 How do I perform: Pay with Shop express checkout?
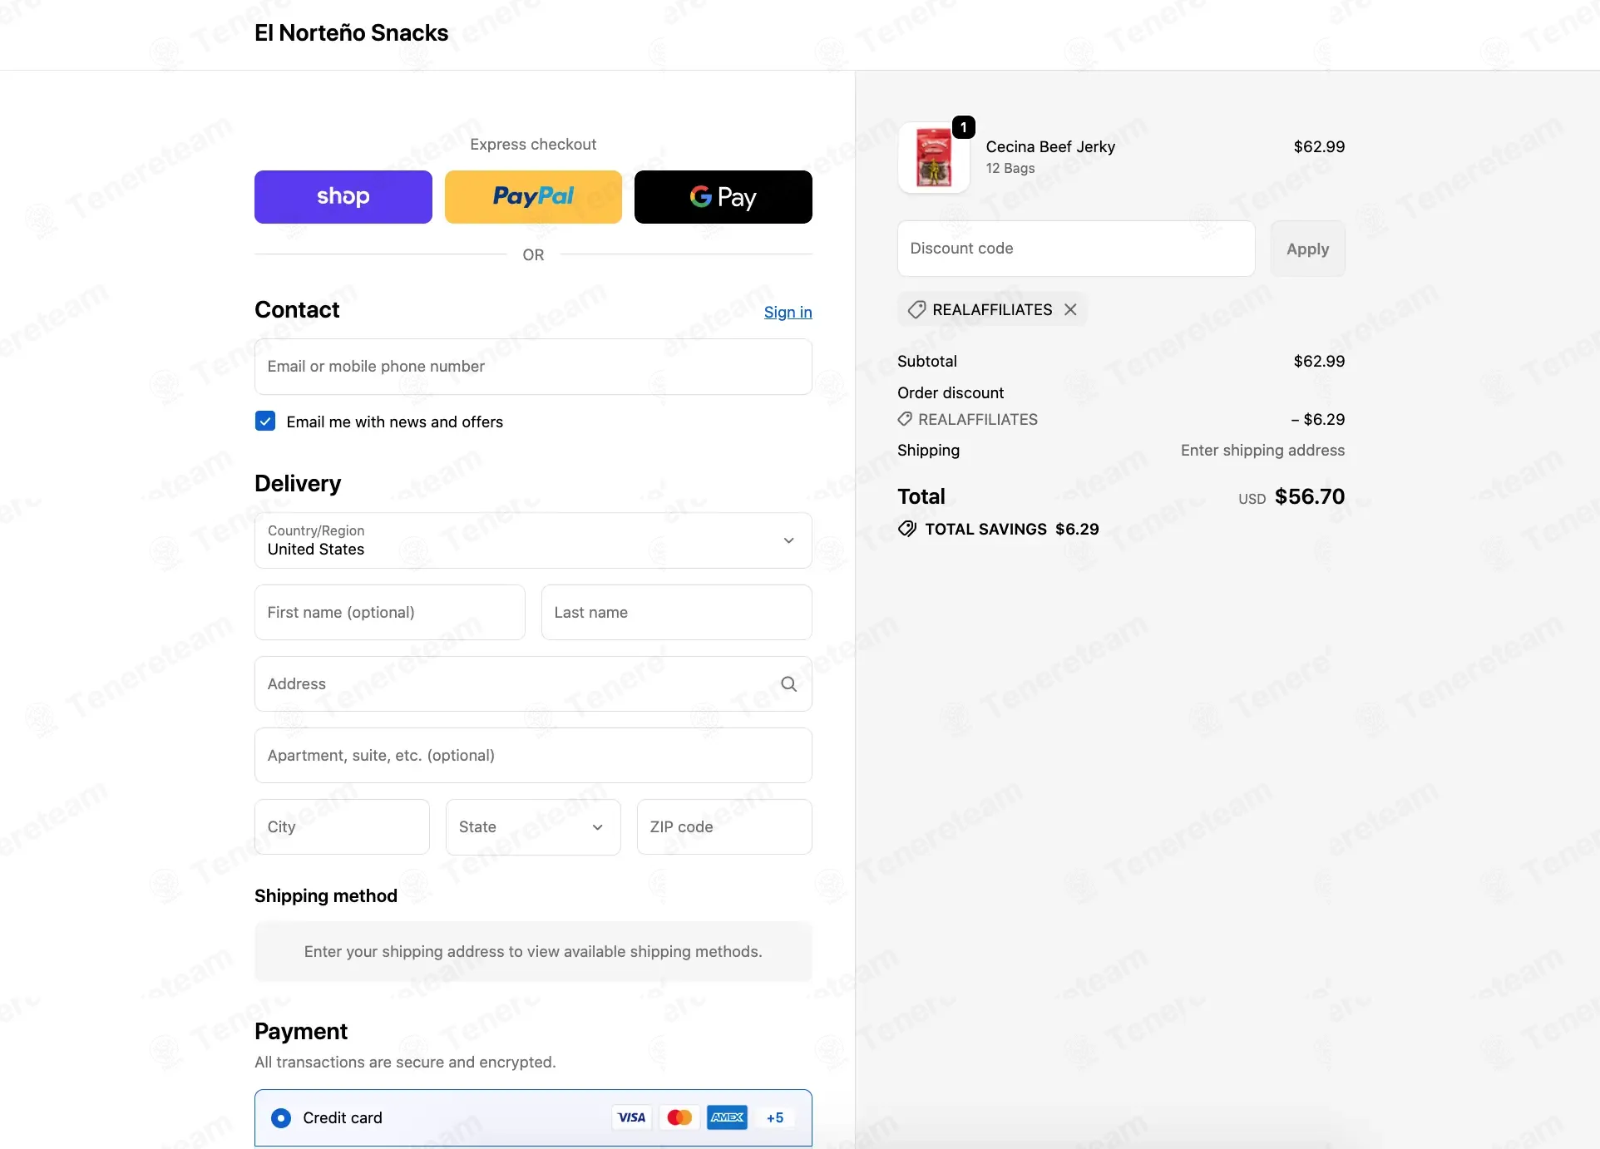click(343, 197)
